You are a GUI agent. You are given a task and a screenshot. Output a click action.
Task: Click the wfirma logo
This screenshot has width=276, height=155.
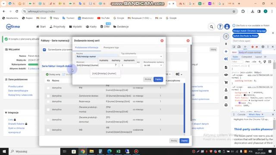click(x=13, y=27)
